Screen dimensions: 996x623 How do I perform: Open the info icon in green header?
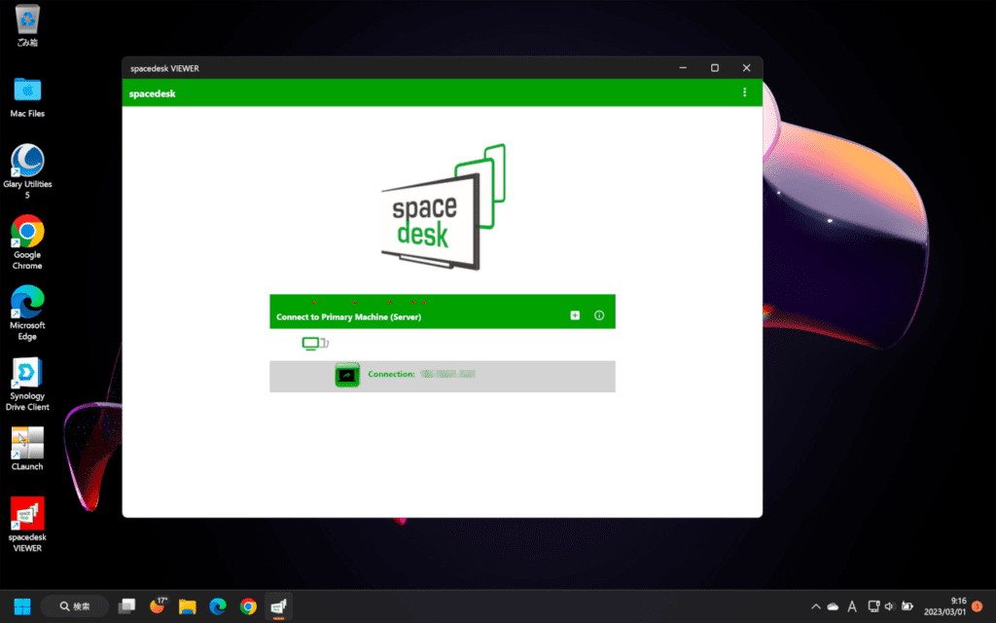(x=599, y=315)
